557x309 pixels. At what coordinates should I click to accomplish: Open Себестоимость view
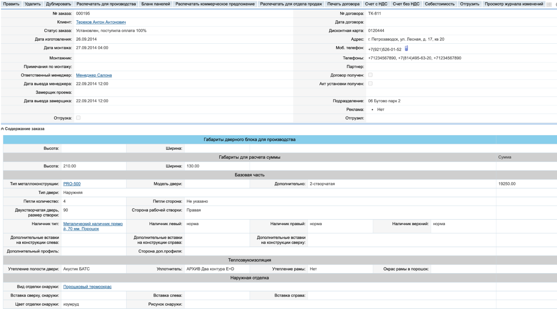[x=439, y=4]
